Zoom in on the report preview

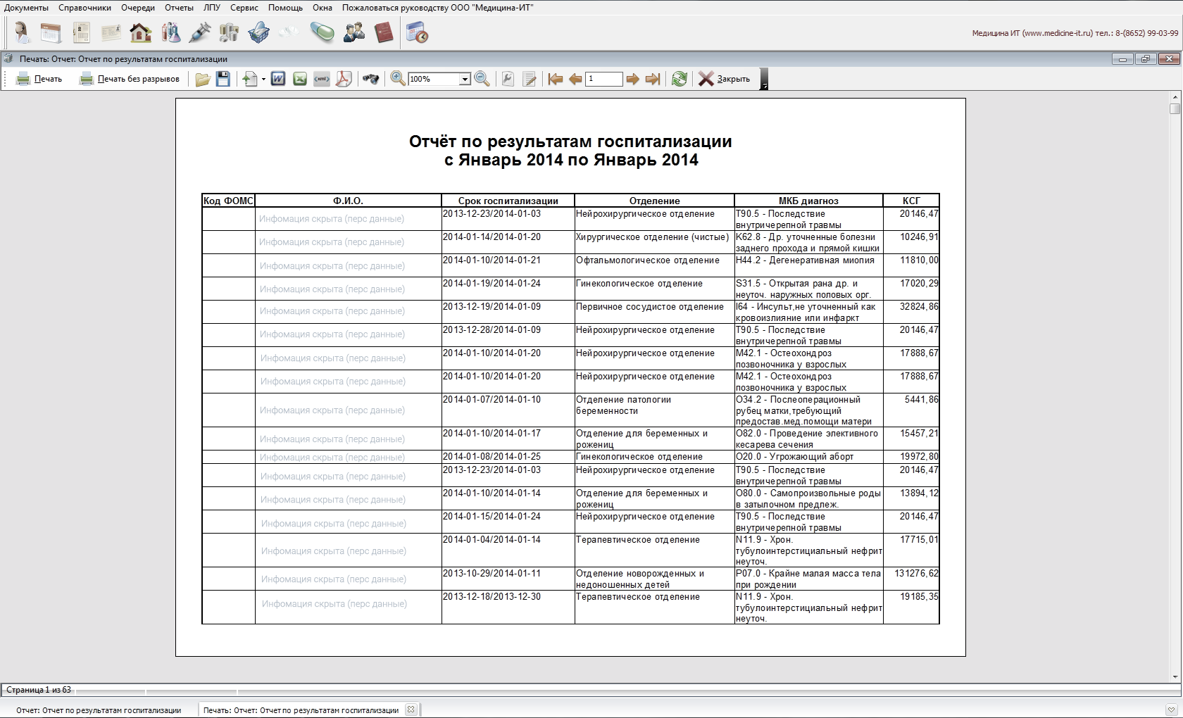398,79
